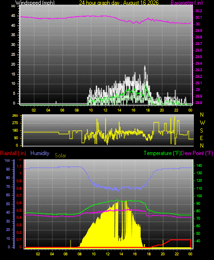Image resolution: width=214 pixels, height=260 pixels.
Task: Click the Solar legend label
Action: coord(60,156)
